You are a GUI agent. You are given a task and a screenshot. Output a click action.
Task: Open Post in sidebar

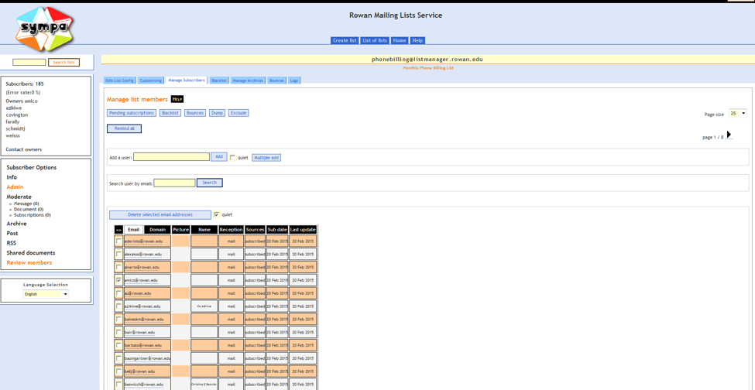pos(12,233)
